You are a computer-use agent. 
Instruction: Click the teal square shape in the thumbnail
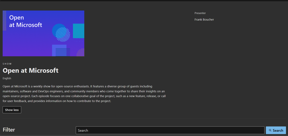click(79, 31)
